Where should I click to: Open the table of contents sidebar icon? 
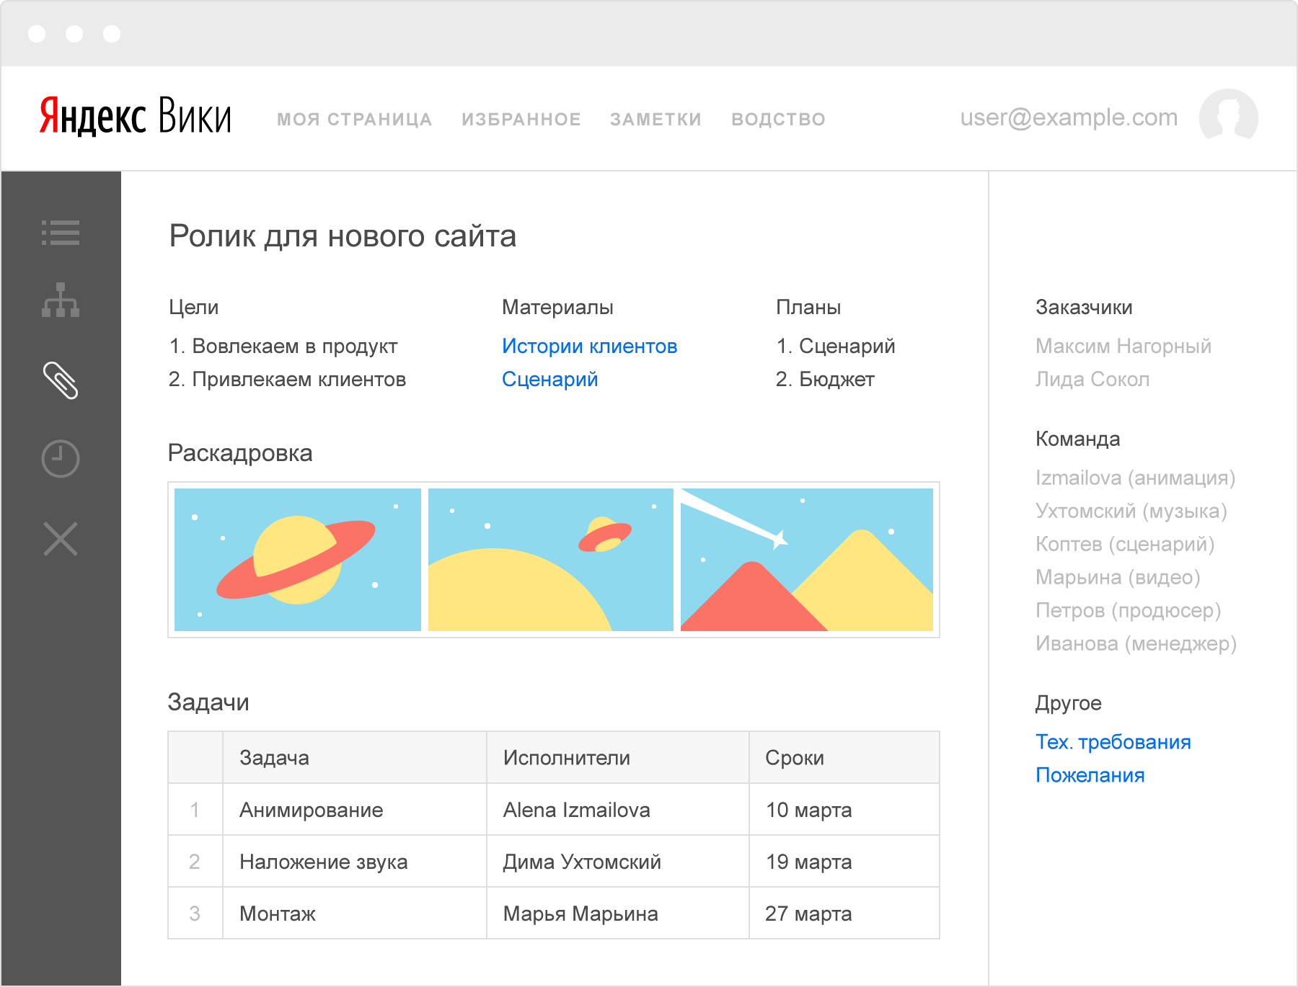click(62, 232)
